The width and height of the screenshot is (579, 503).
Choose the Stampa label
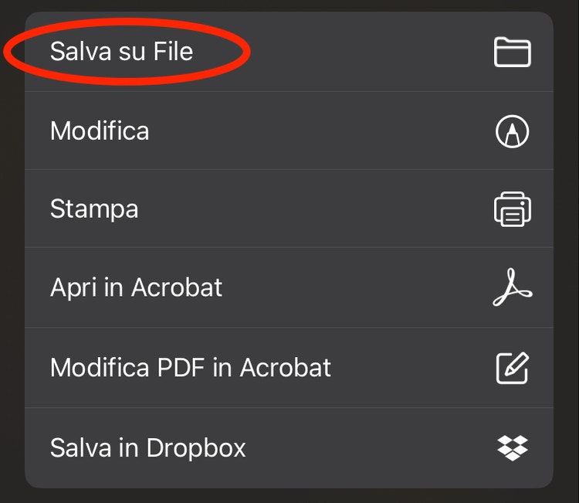[94, 209]
